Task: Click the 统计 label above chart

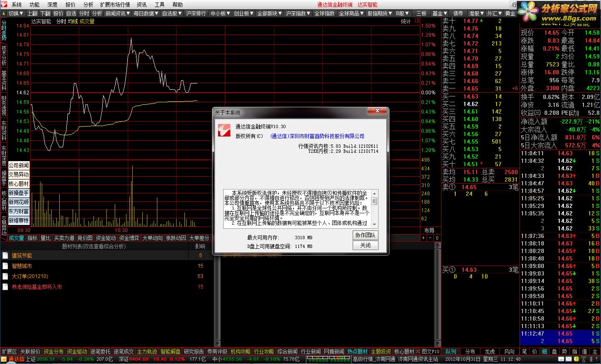Action: (406, 21)
